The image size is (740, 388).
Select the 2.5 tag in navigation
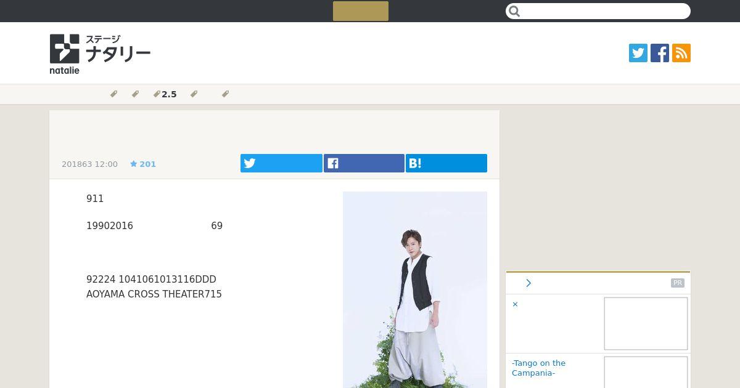165,94
